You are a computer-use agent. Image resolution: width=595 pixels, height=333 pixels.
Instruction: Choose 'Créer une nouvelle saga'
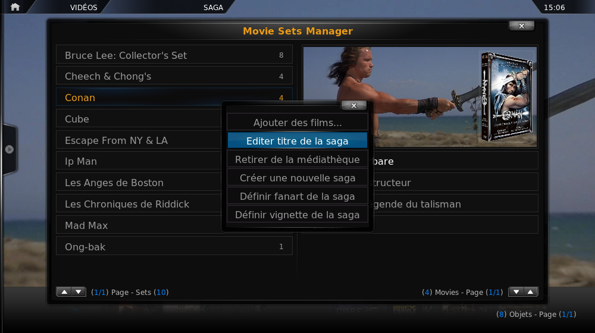(297, 177)
